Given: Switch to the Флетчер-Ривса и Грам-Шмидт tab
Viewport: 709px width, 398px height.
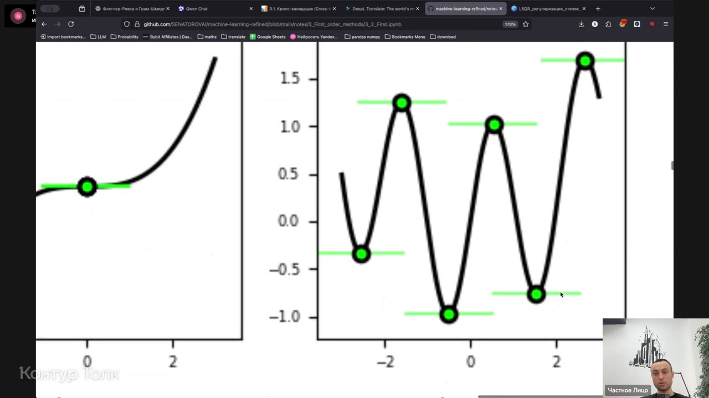Looking at the screenshot, I should pyautogui.click(x=132, y=8).
